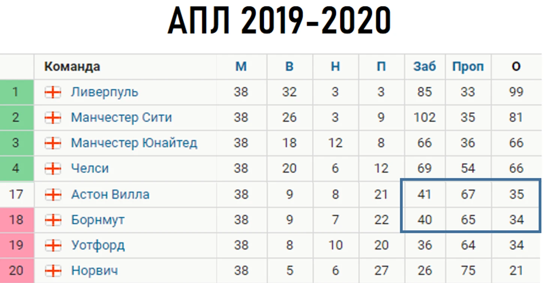Sort by the Проп goals conceded header
The width and height of the screenshot is (548, 283).
click(x=468, y=67)
